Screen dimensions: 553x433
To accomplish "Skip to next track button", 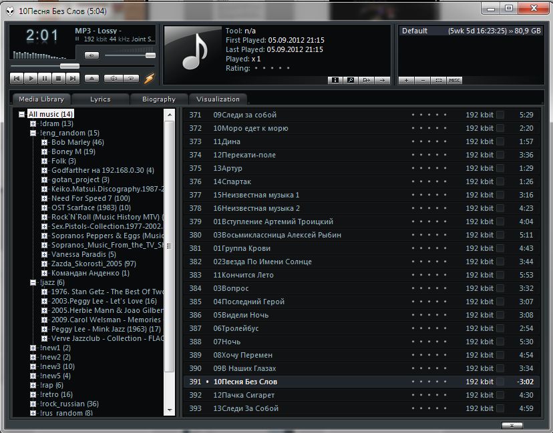I will pos(72,78).
